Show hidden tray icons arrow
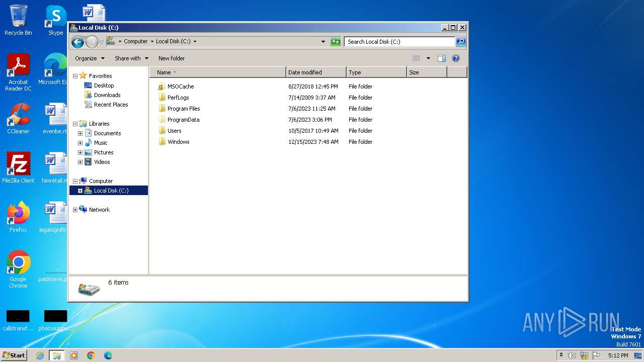The image size is (644, 362). (561, 355)
